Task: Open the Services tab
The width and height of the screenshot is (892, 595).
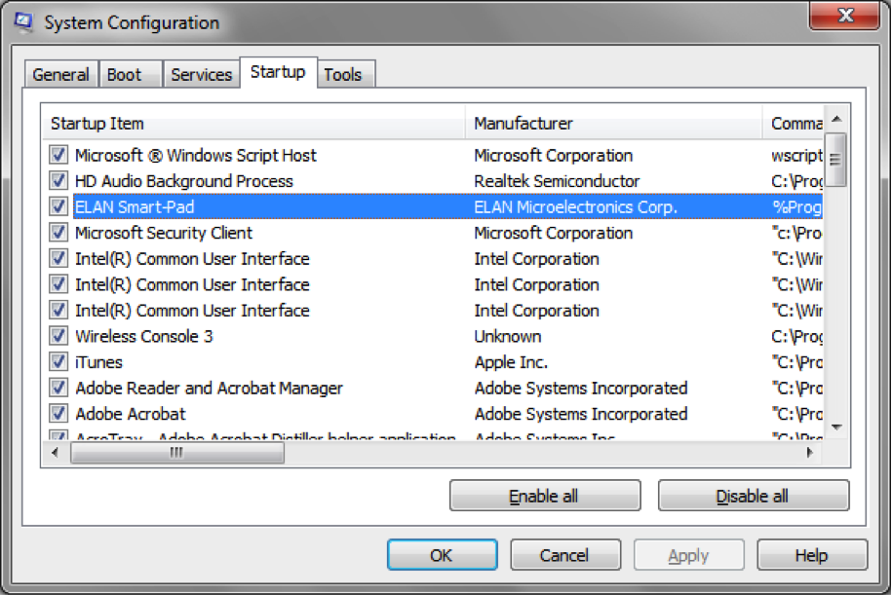Action: pos(201,75)
